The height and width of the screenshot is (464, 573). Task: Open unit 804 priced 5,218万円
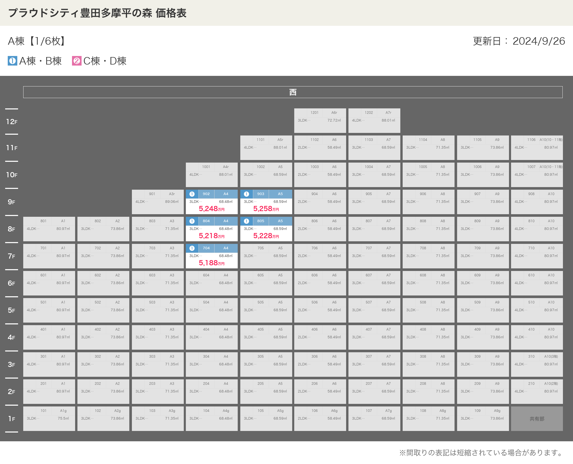tap(212, 229)
